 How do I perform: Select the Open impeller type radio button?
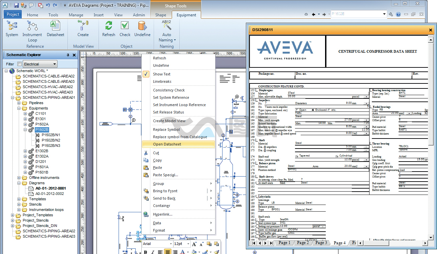[x=297, y=110]
